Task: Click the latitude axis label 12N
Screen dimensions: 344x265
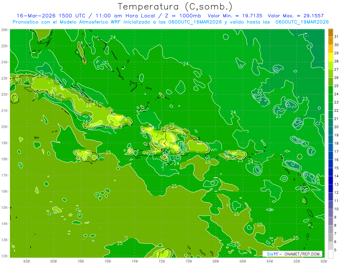Action: point(4,256)
